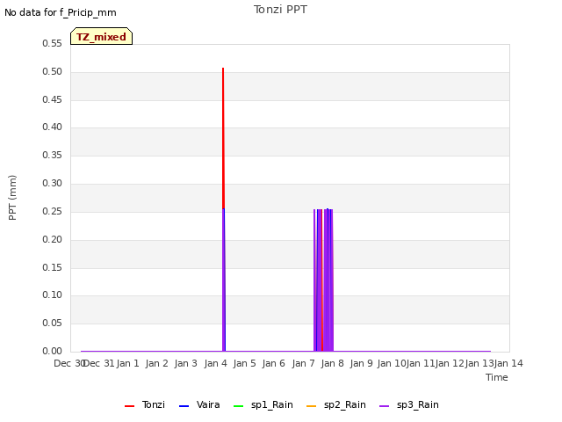Click the 'No data for f_Pricip_mm' message
562x422 pixels.
(61, 12)
